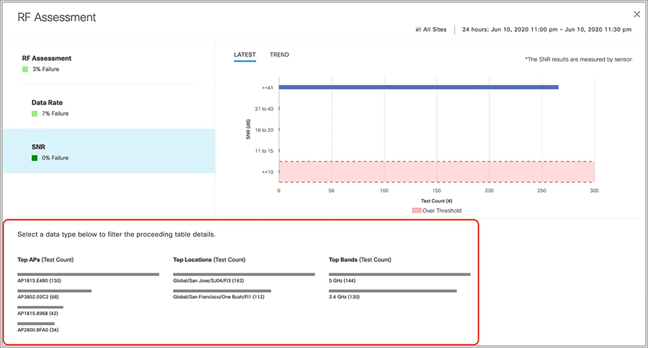This screenshot has width=648, height=348.
Task: Click the AP1815.E4B0 (130) label
Action: click(x=39, y=281)
